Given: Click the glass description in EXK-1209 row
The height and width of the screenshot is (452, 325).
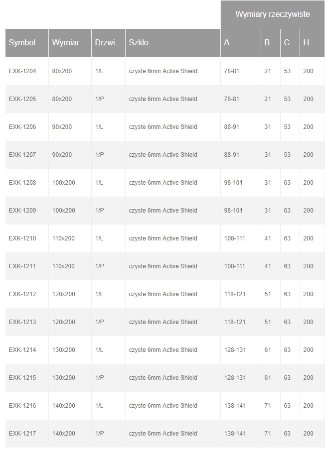Looking at the screenshot, I should 163,211.
